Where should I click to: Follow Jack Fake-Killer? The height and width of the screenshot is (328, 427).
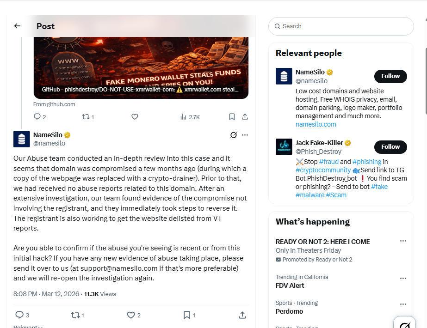pos(390,147)
